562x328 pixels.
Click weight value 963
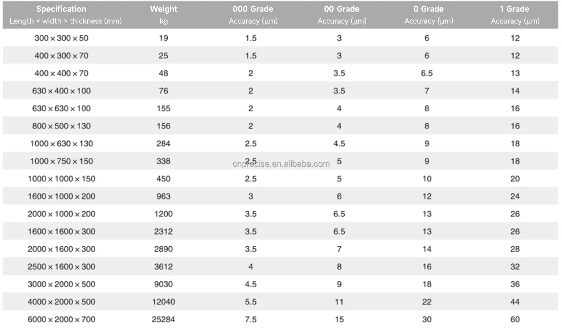point(163,196)
